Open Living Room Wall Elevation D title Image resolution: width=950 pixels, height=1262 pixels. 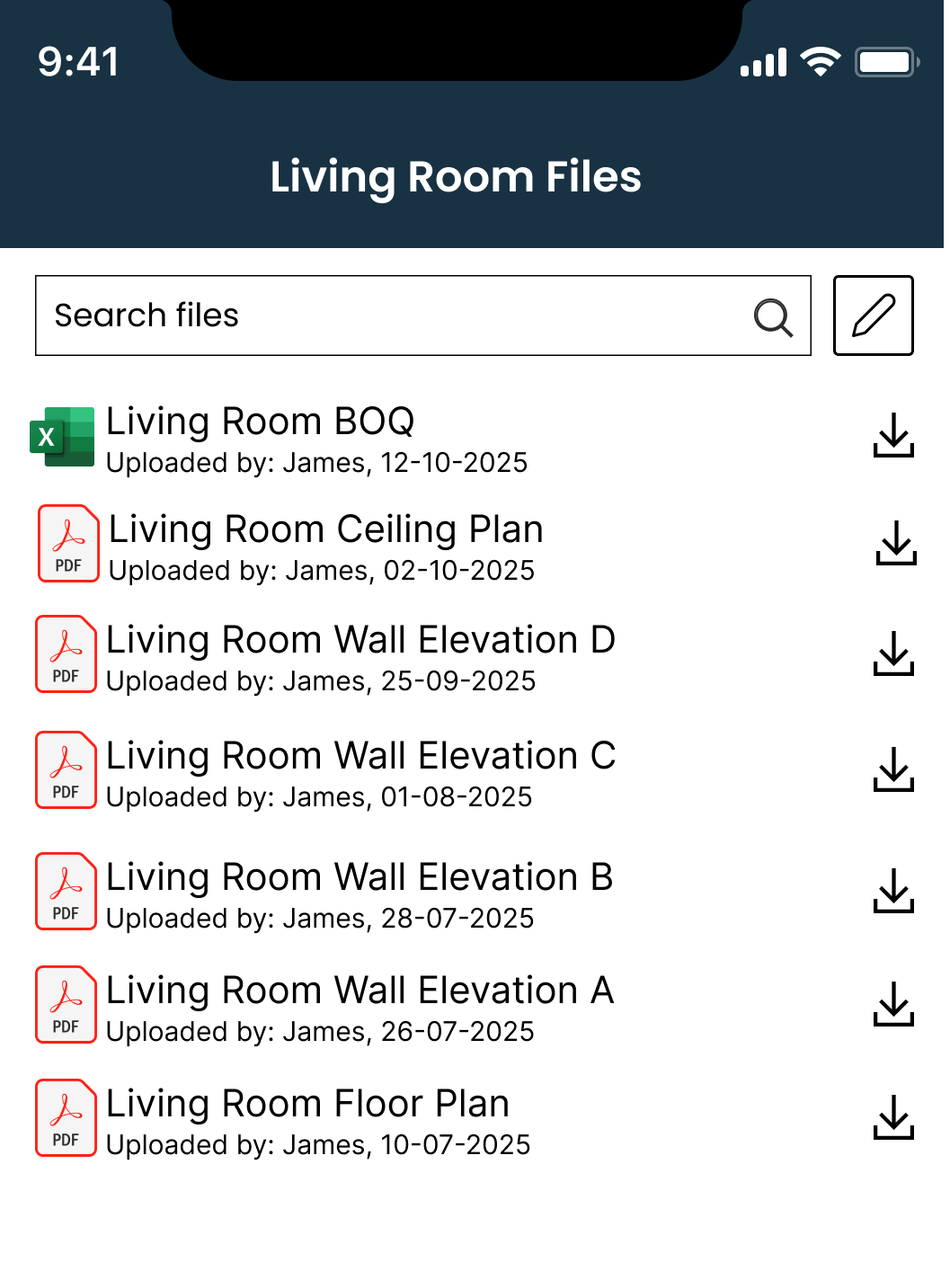click(x=360, y=640)
